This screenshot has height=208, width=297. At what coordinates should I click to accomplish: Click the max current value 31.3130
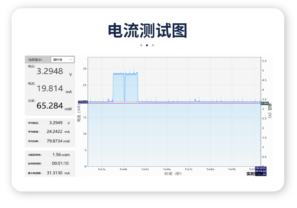point(55,173)
